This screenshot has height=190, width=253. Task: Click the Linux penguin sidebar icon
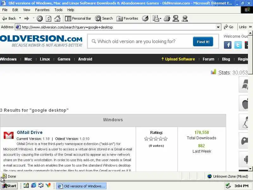pos(244,122)
